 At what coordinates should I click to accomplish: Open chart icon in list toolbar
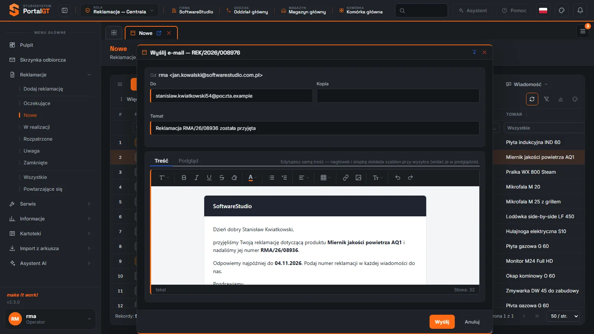coord(561,99)
